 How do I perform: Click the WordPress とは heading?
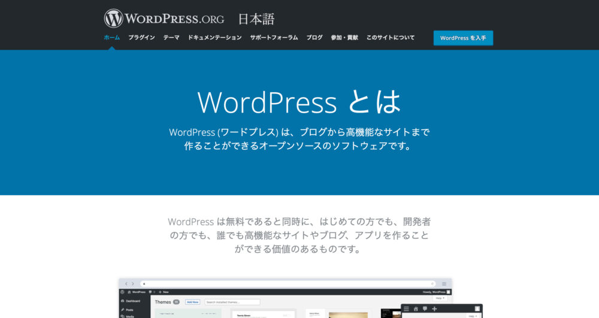[x=299, y=102]
